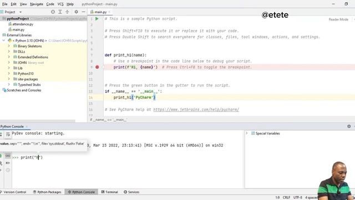
Task: Click the line print_hi('PyCharm') in editor
Action: (x=134, y=98)
